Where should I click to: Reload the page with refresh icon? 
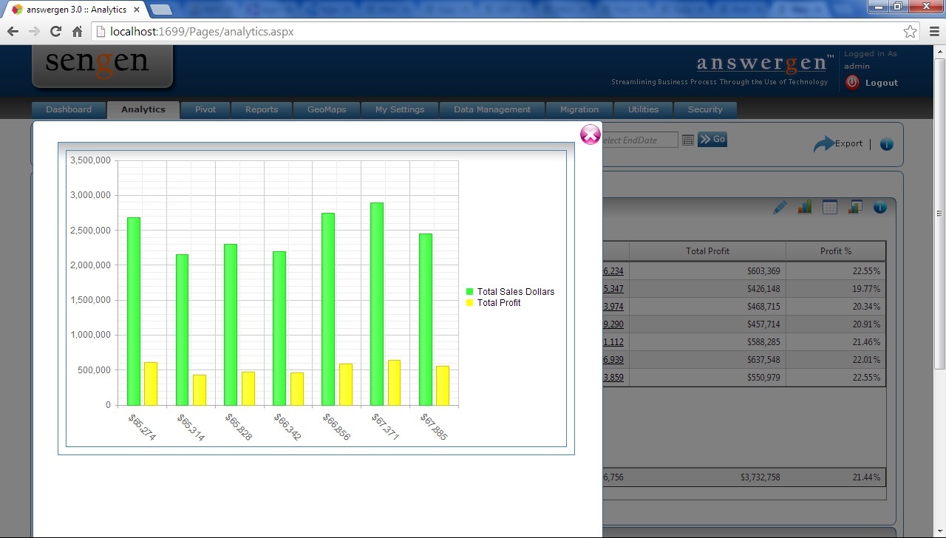point(55,32)
